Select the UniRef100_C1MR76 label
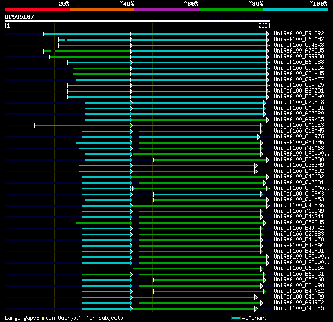The height and width of the screenshot is (322, 333). click(x=299, y=137)
